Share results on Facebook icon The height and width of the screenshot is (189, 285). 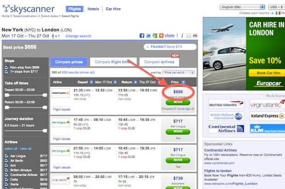pyautogui.click(x=142, y=36)
